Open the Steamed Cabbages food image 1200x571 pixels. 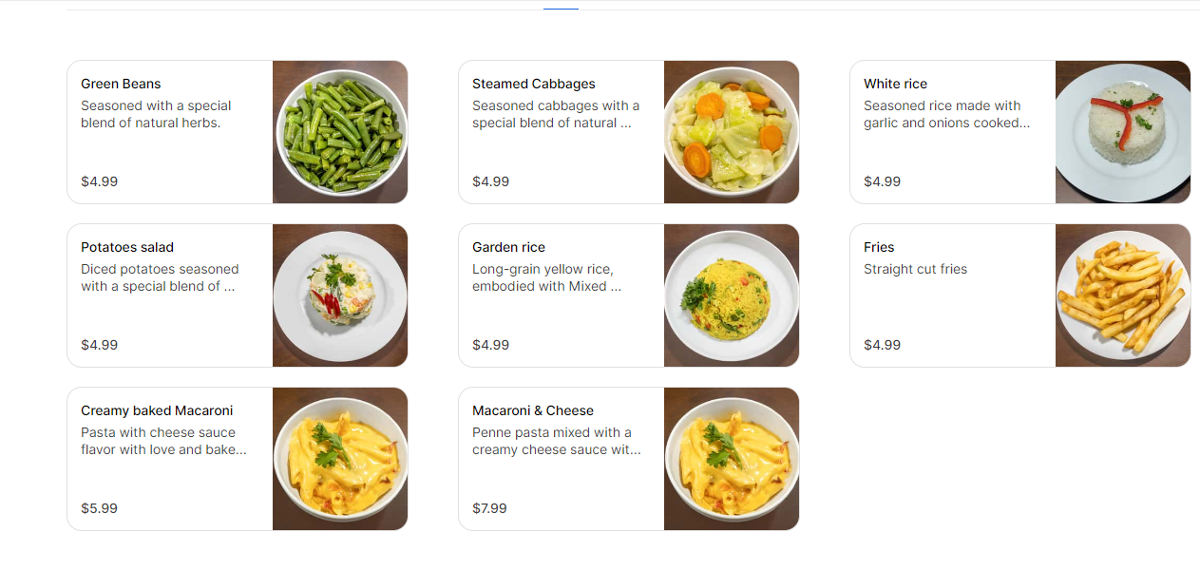coord(732,132)
